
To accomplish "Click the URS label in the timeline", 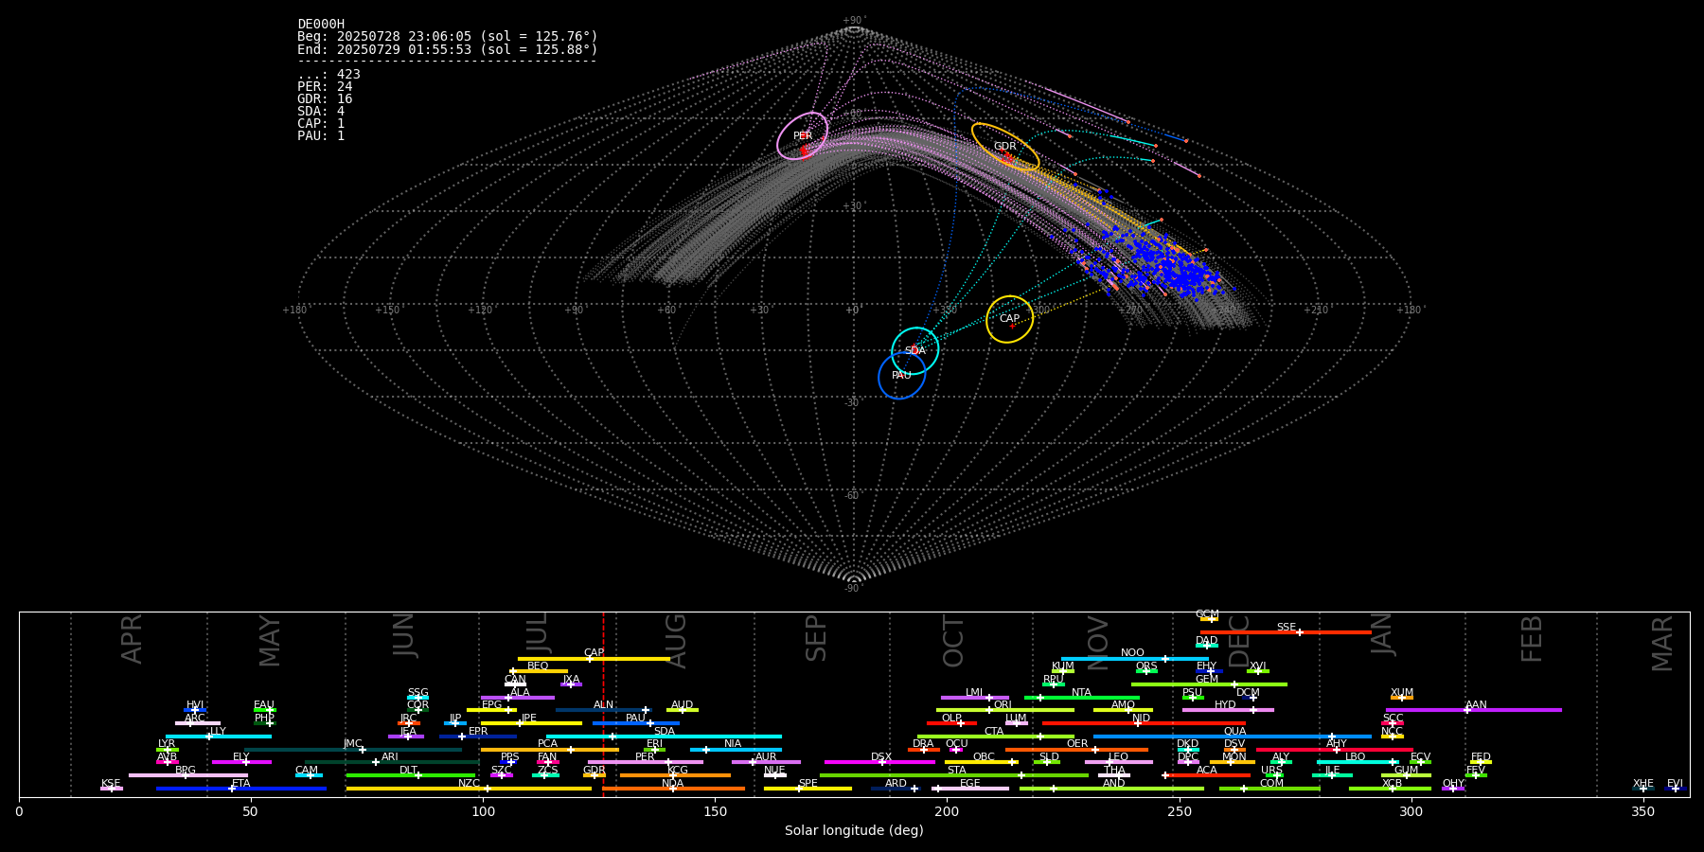I will tap(1271, 771).
